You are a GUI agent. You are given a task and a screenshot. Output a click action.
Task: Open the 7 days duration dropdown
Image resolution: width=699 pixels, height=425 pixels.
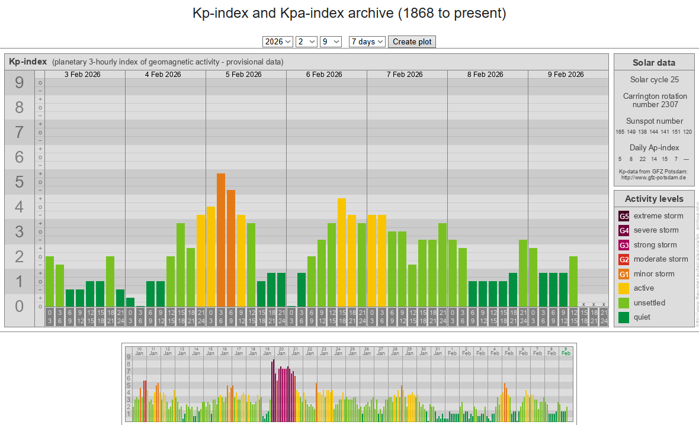tap(367, 41)
